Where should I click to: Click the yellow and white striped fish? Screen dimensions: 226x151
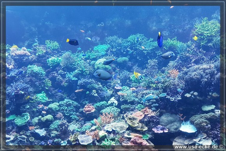pyautogui.click(x=138, y=76)
